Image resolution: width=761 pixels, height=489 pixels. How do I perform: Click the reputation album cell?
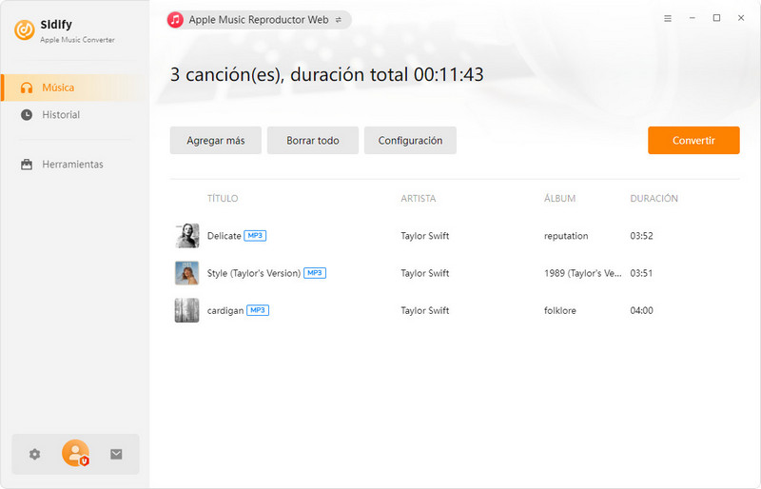coord(566,236)
